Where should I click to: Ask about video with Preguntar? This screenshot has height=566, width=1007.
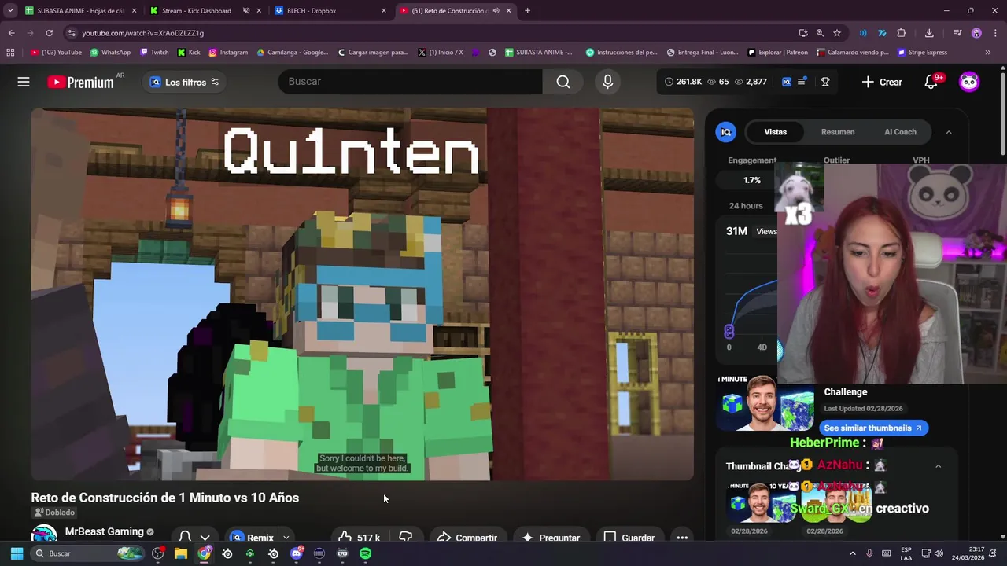point(551,538)
